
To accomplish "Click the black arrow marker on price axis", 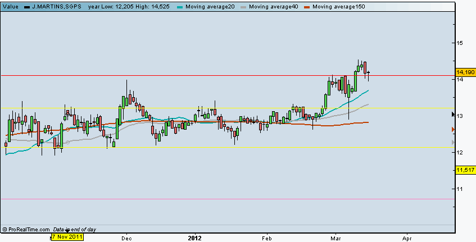I will coord(453,114).
